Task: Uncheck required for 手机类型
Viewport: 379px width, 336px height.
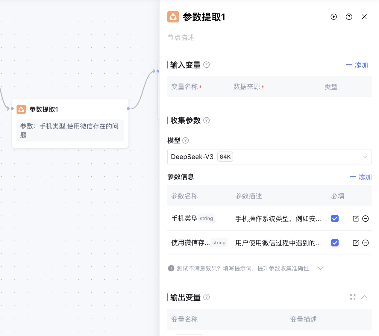Action: tap(335, 219)
